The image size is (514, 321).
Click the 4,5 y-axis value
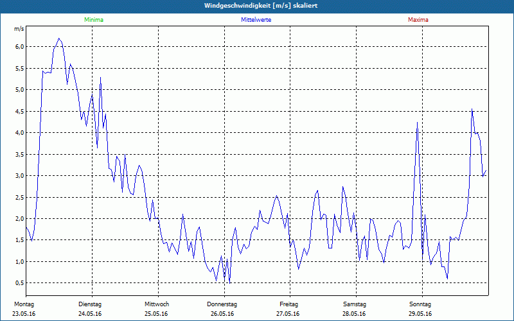(20, 111)
